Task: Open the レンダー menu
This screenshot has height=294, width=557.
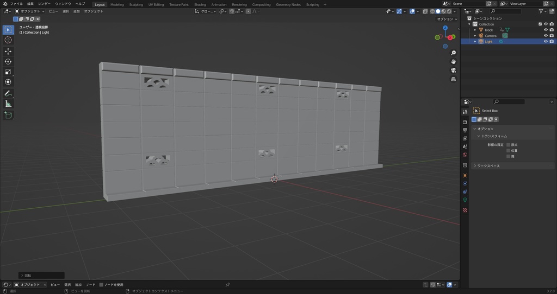Action: pos(45,4)
